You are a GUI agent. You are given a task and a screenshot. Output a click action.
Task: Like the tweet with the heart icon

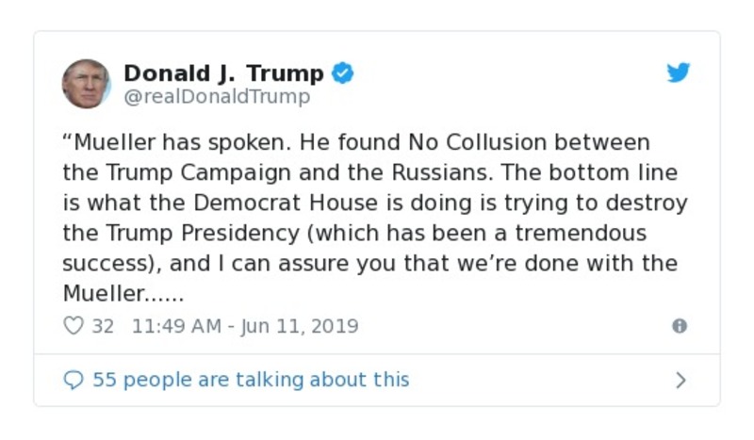[73, 326]
